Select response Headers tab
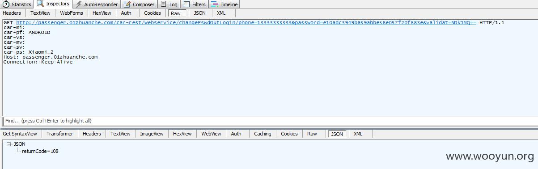Screen dimensions: 538x169 (92, 134)
